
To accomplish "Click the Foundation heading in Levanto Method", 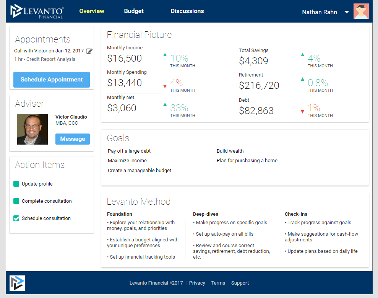I will (120, 214).
